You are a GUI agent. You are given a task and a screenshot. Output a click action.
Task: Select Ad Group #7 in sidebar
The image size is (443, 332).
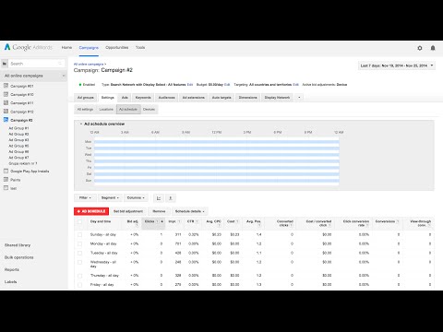click(18, 158)
